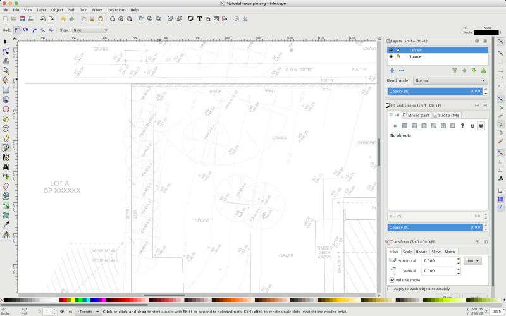Toggle visibility eye of Terrain layer
This screenshot has width=506, height=316.
391,50
